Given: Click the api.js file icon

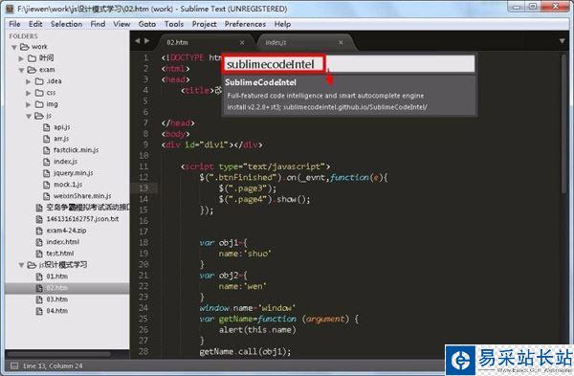Looking at the screenshot, I should pos(47,127).
